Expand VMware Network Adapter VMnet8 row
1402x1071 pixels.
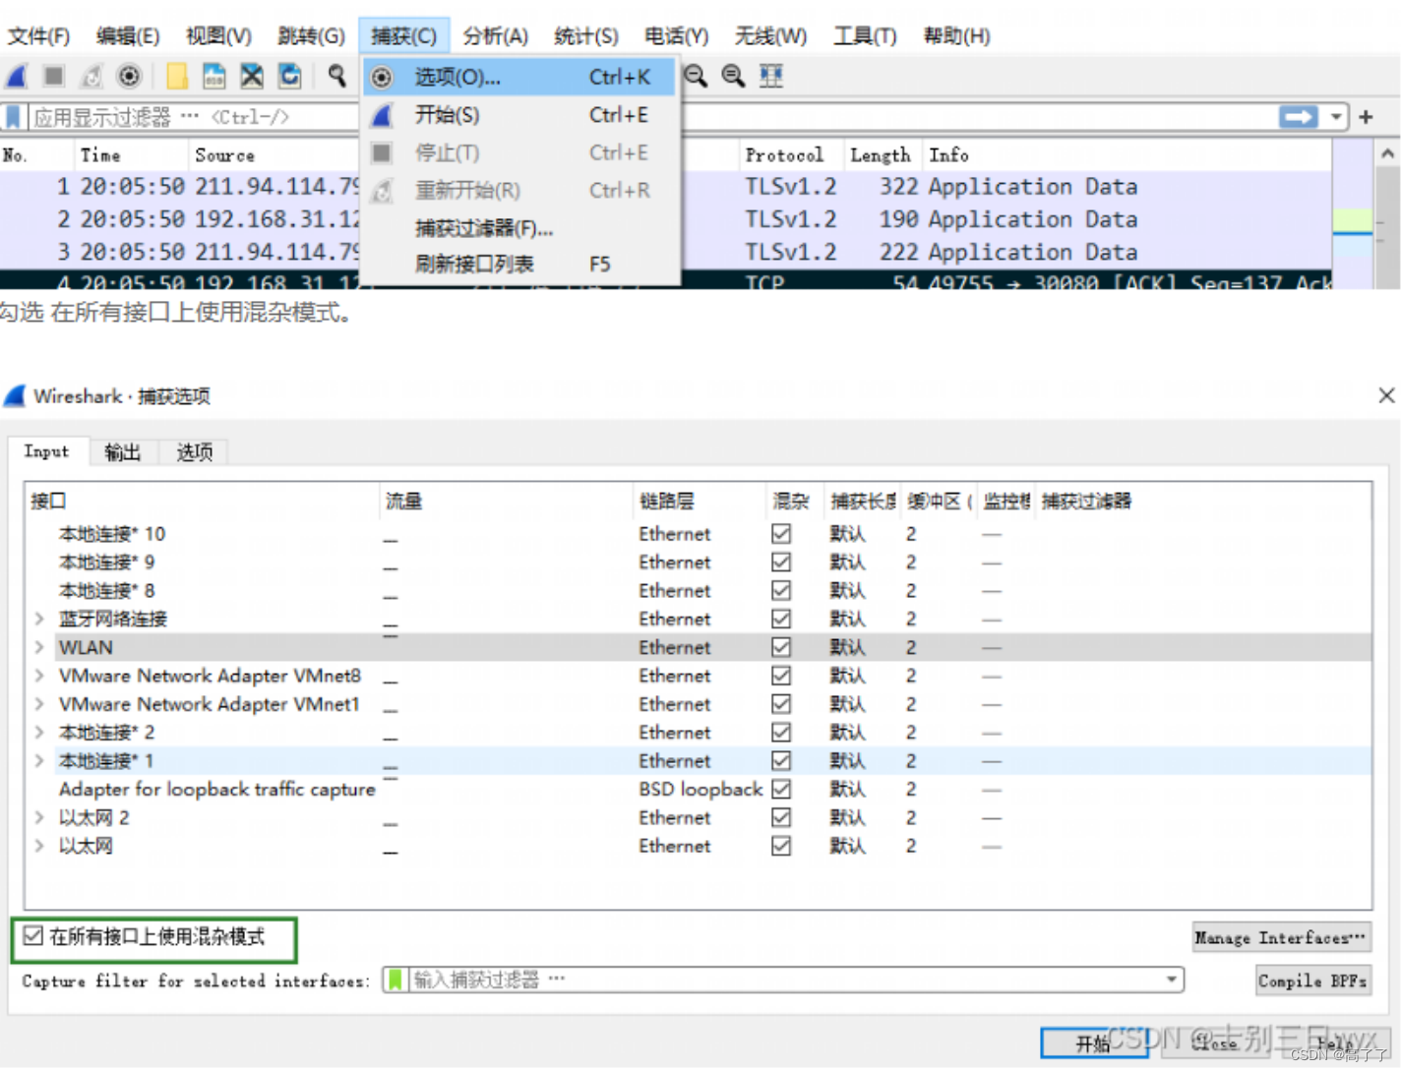[x=39, y=676]
